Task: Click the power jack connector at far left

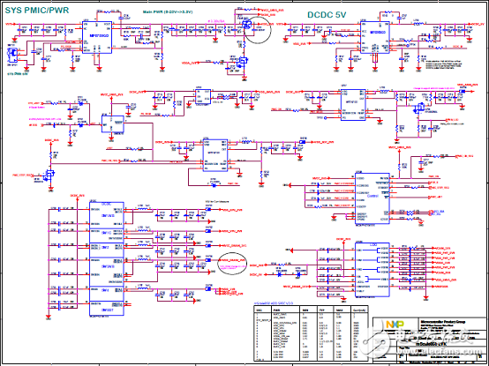Action: [x=12, y=56]
